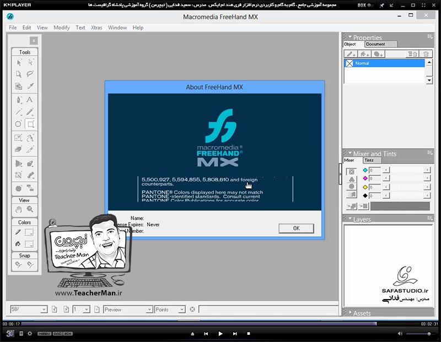441x342 pixels.
Task: Open the Preview mode dropdown
Action: 149,310
